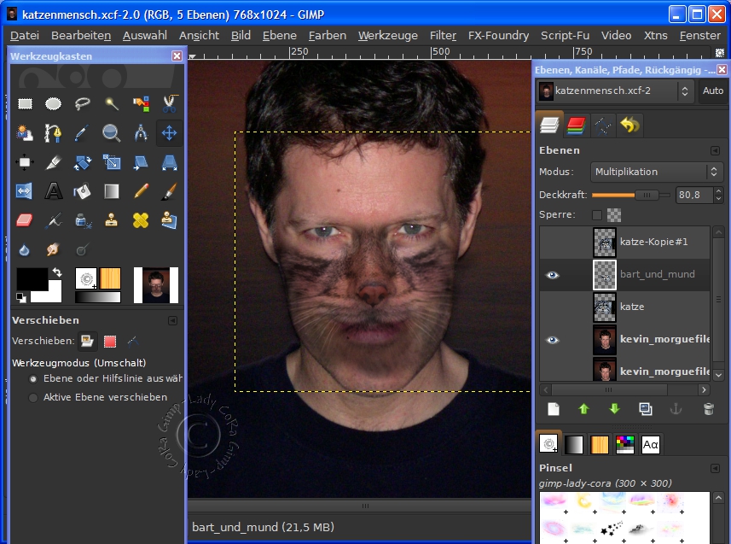Select the Zoom magnifier tool
This screenshot has height=544, width=731.
[112, 133]
